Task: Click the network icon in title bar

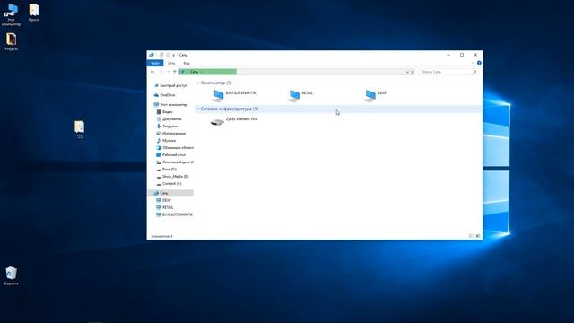Action: point(152,55)
